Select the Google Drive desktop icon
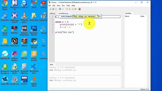The height and width of the screenshot is (91, 162). click(34, 17)
